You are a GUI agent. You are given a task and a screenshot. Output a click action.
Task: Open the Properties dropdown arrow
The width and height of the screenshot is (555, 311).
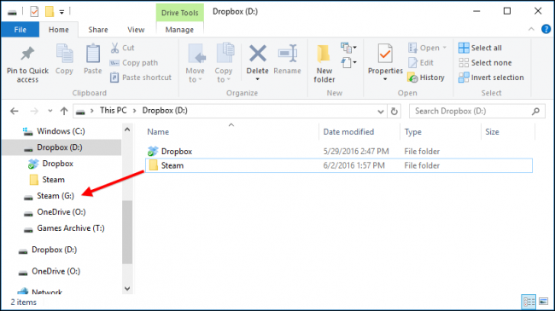pos(385,79)
